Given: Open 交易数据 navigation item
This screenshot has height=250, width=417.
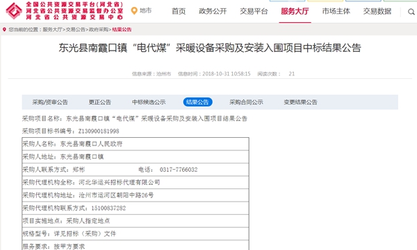Looking at the screenshot, I should coord(377,11).
